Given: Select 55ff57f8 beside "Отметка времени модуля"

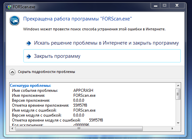Looking at the screenshot, I should click(96, 120).
